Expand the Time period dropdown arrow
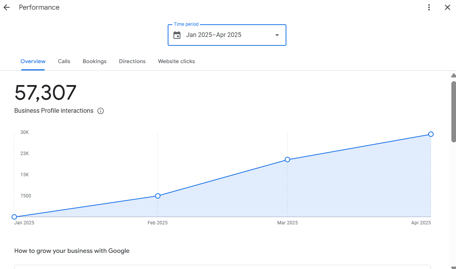 click(277, 35)
